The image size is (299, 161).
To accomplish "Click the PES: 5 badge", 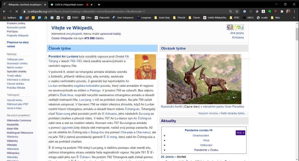I will click(240, 133).
